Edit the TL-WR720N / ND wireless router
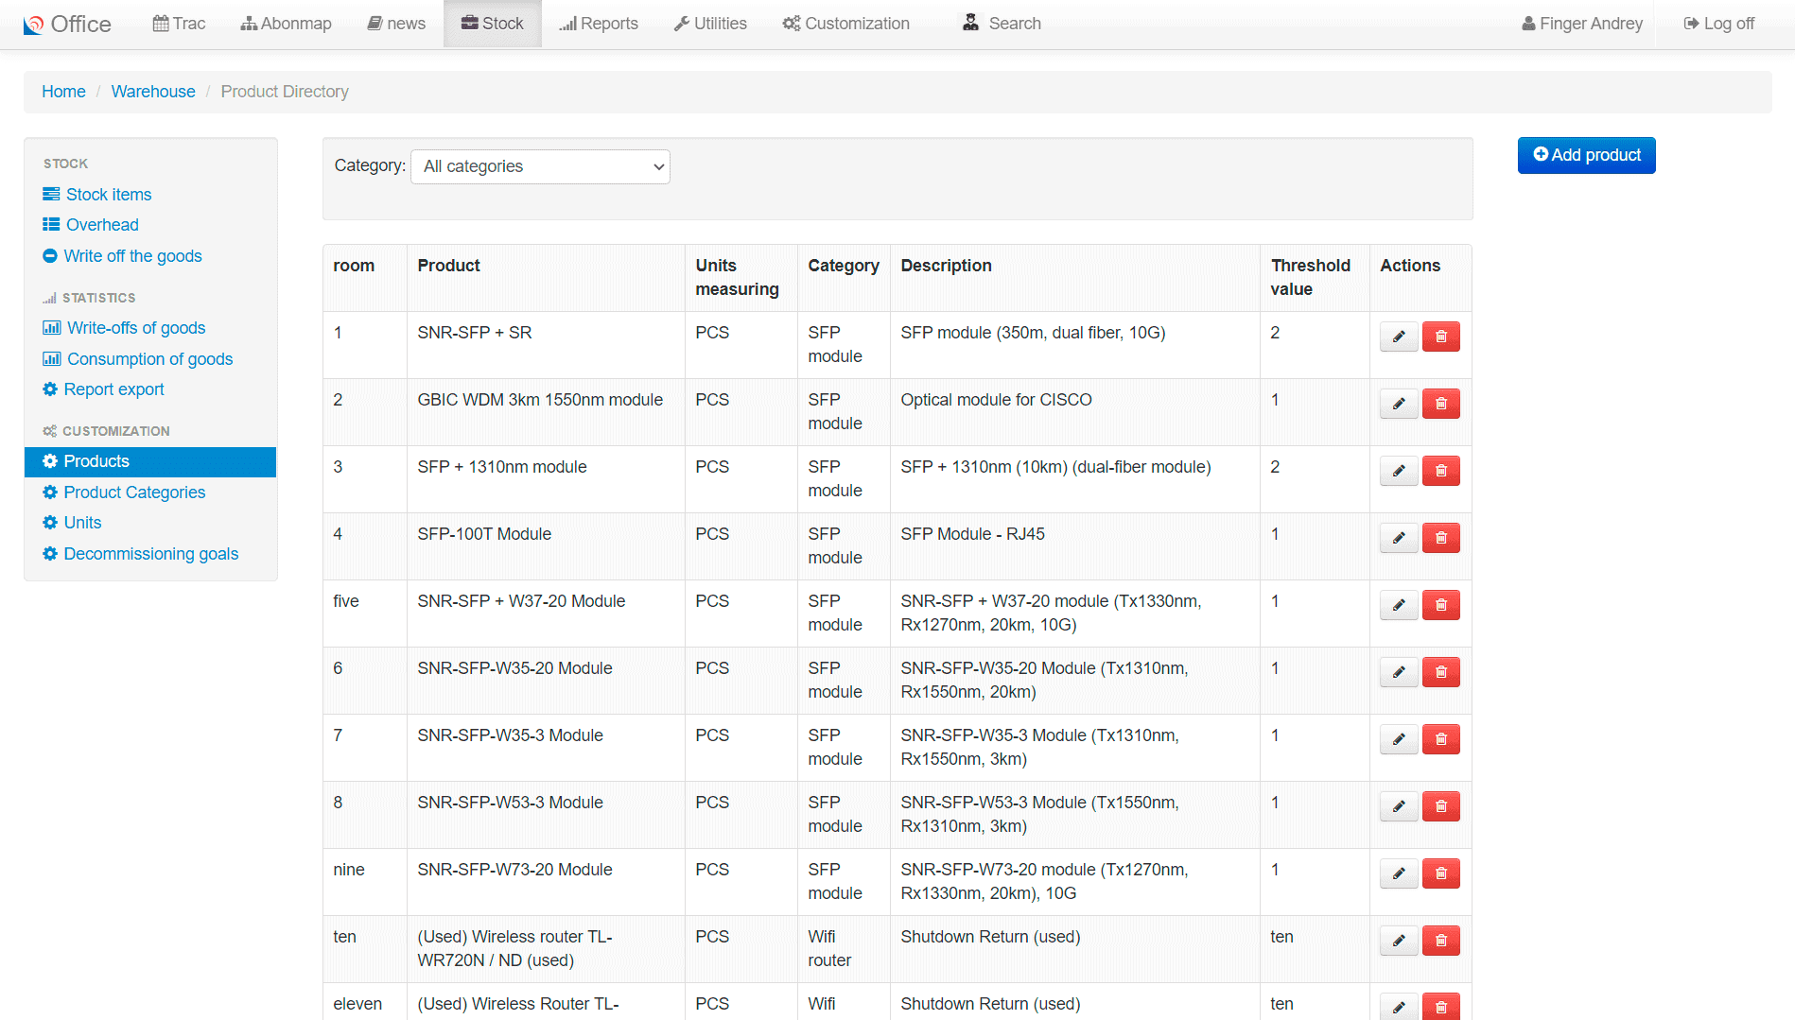 tap(1399, 941)
